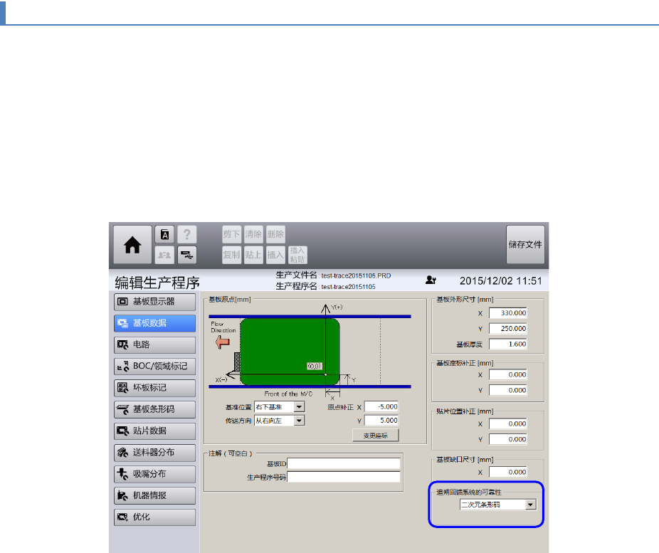Click the 贴片位置补正 Y field
659x553 pixels.
tap(507, 440)
